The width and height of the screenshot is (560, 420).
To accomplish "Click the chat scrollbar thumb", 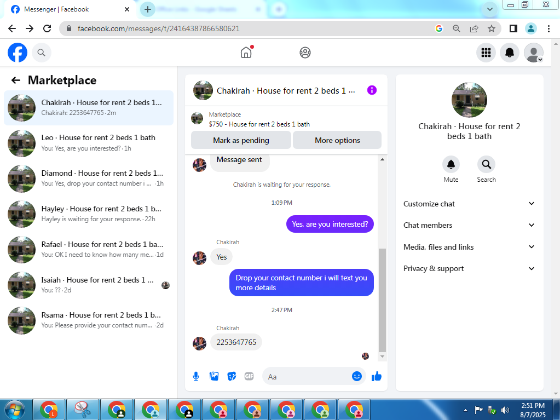I will pos(382,301).
